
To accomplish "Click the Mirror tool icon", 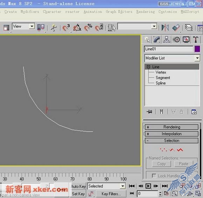I will coord(165,28).
